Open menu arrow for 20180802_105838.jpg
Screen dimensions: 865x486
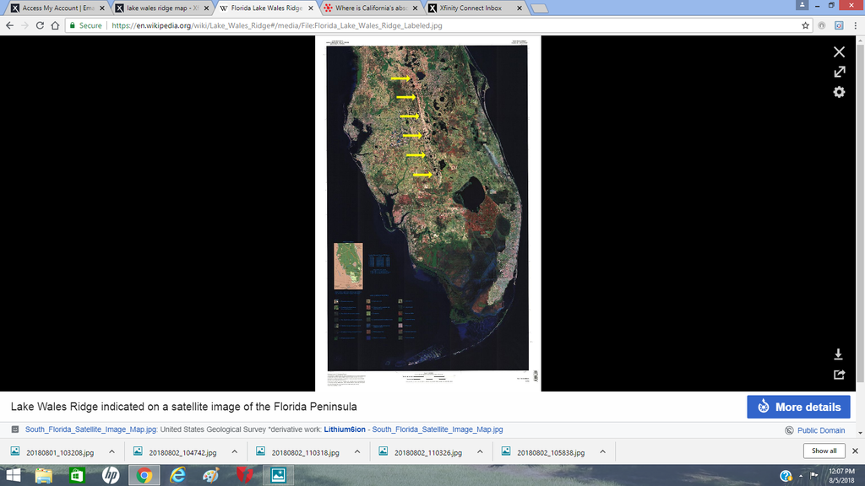click(x=603, y=451)
